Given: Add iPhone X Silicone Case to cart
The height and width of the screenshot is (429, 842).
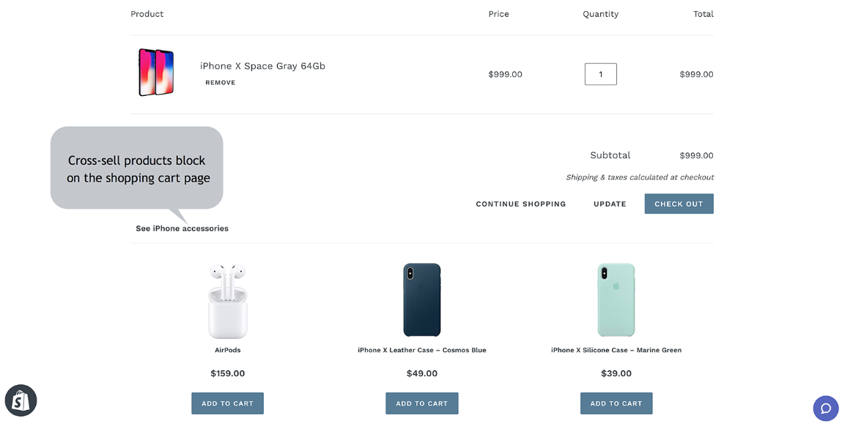Looking at the screenshot, I should tap(616, 403).
